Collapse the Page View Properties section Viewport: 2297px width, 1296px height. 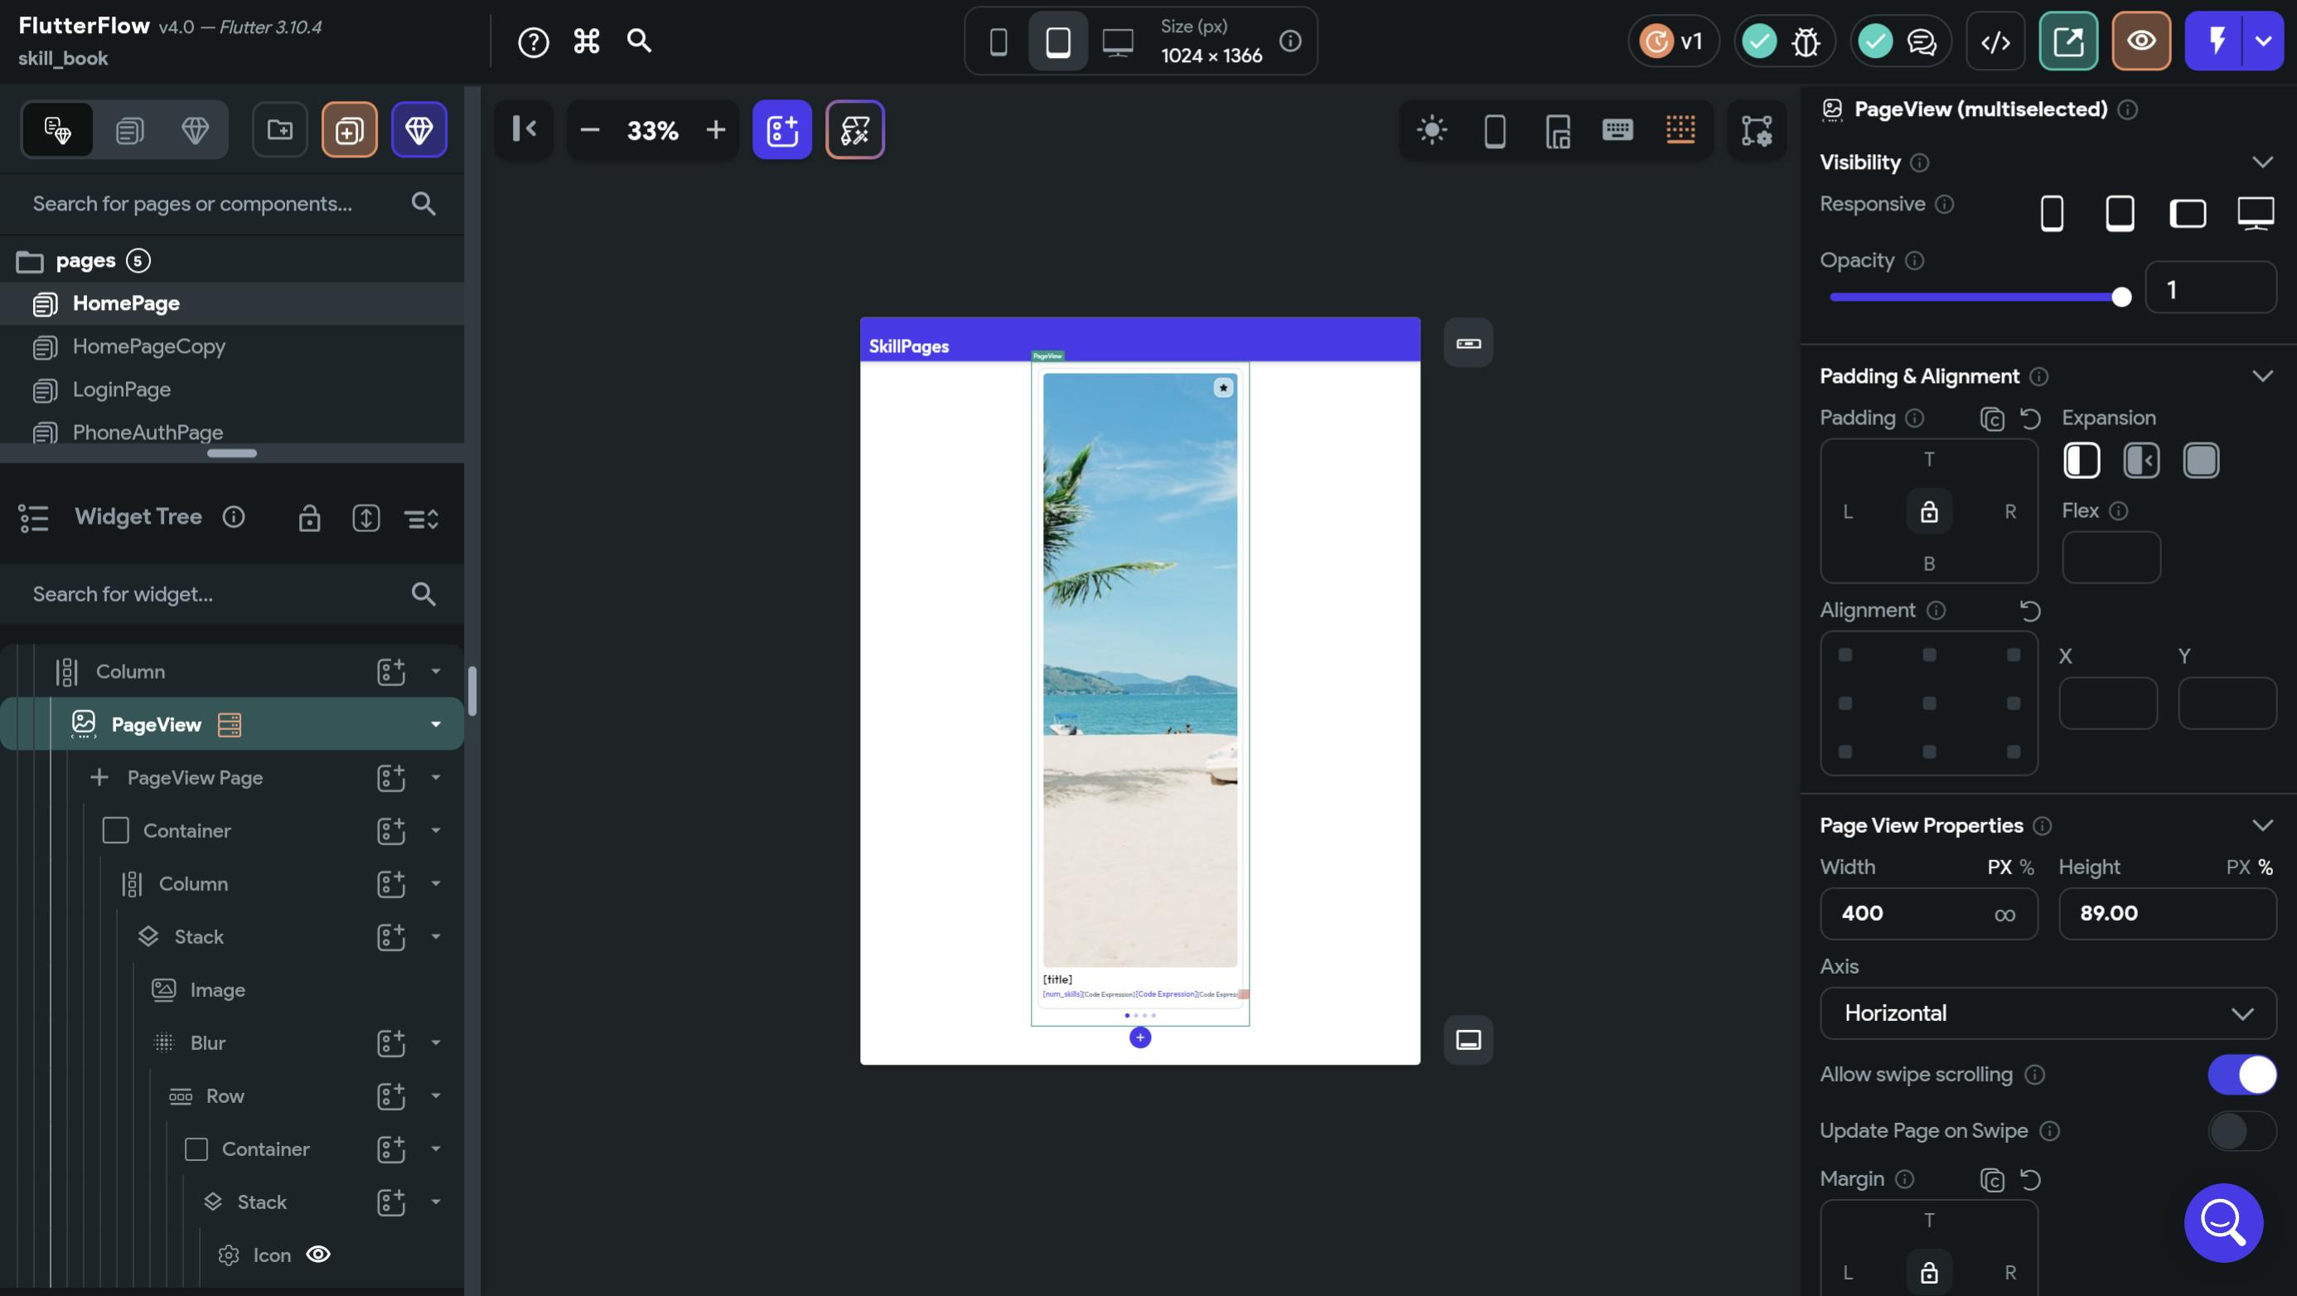[x=2261, y=825]
